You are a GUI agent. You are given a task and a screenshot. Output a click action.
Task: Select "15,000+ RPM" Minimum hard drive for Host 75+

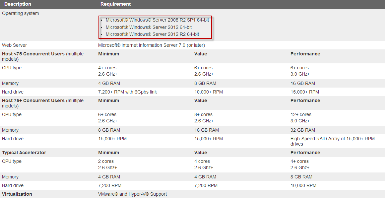(x=112, y=139)
